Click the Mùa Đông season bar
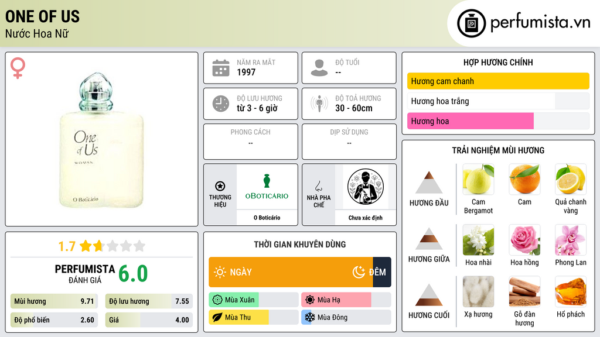This screenshot has height=337, width=600. pos(346,317)
